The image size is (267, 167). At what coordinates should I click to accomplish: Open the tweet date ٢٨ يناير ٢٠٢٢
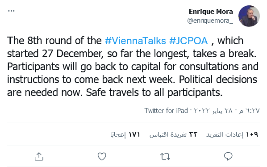click(x=213, y=111)
